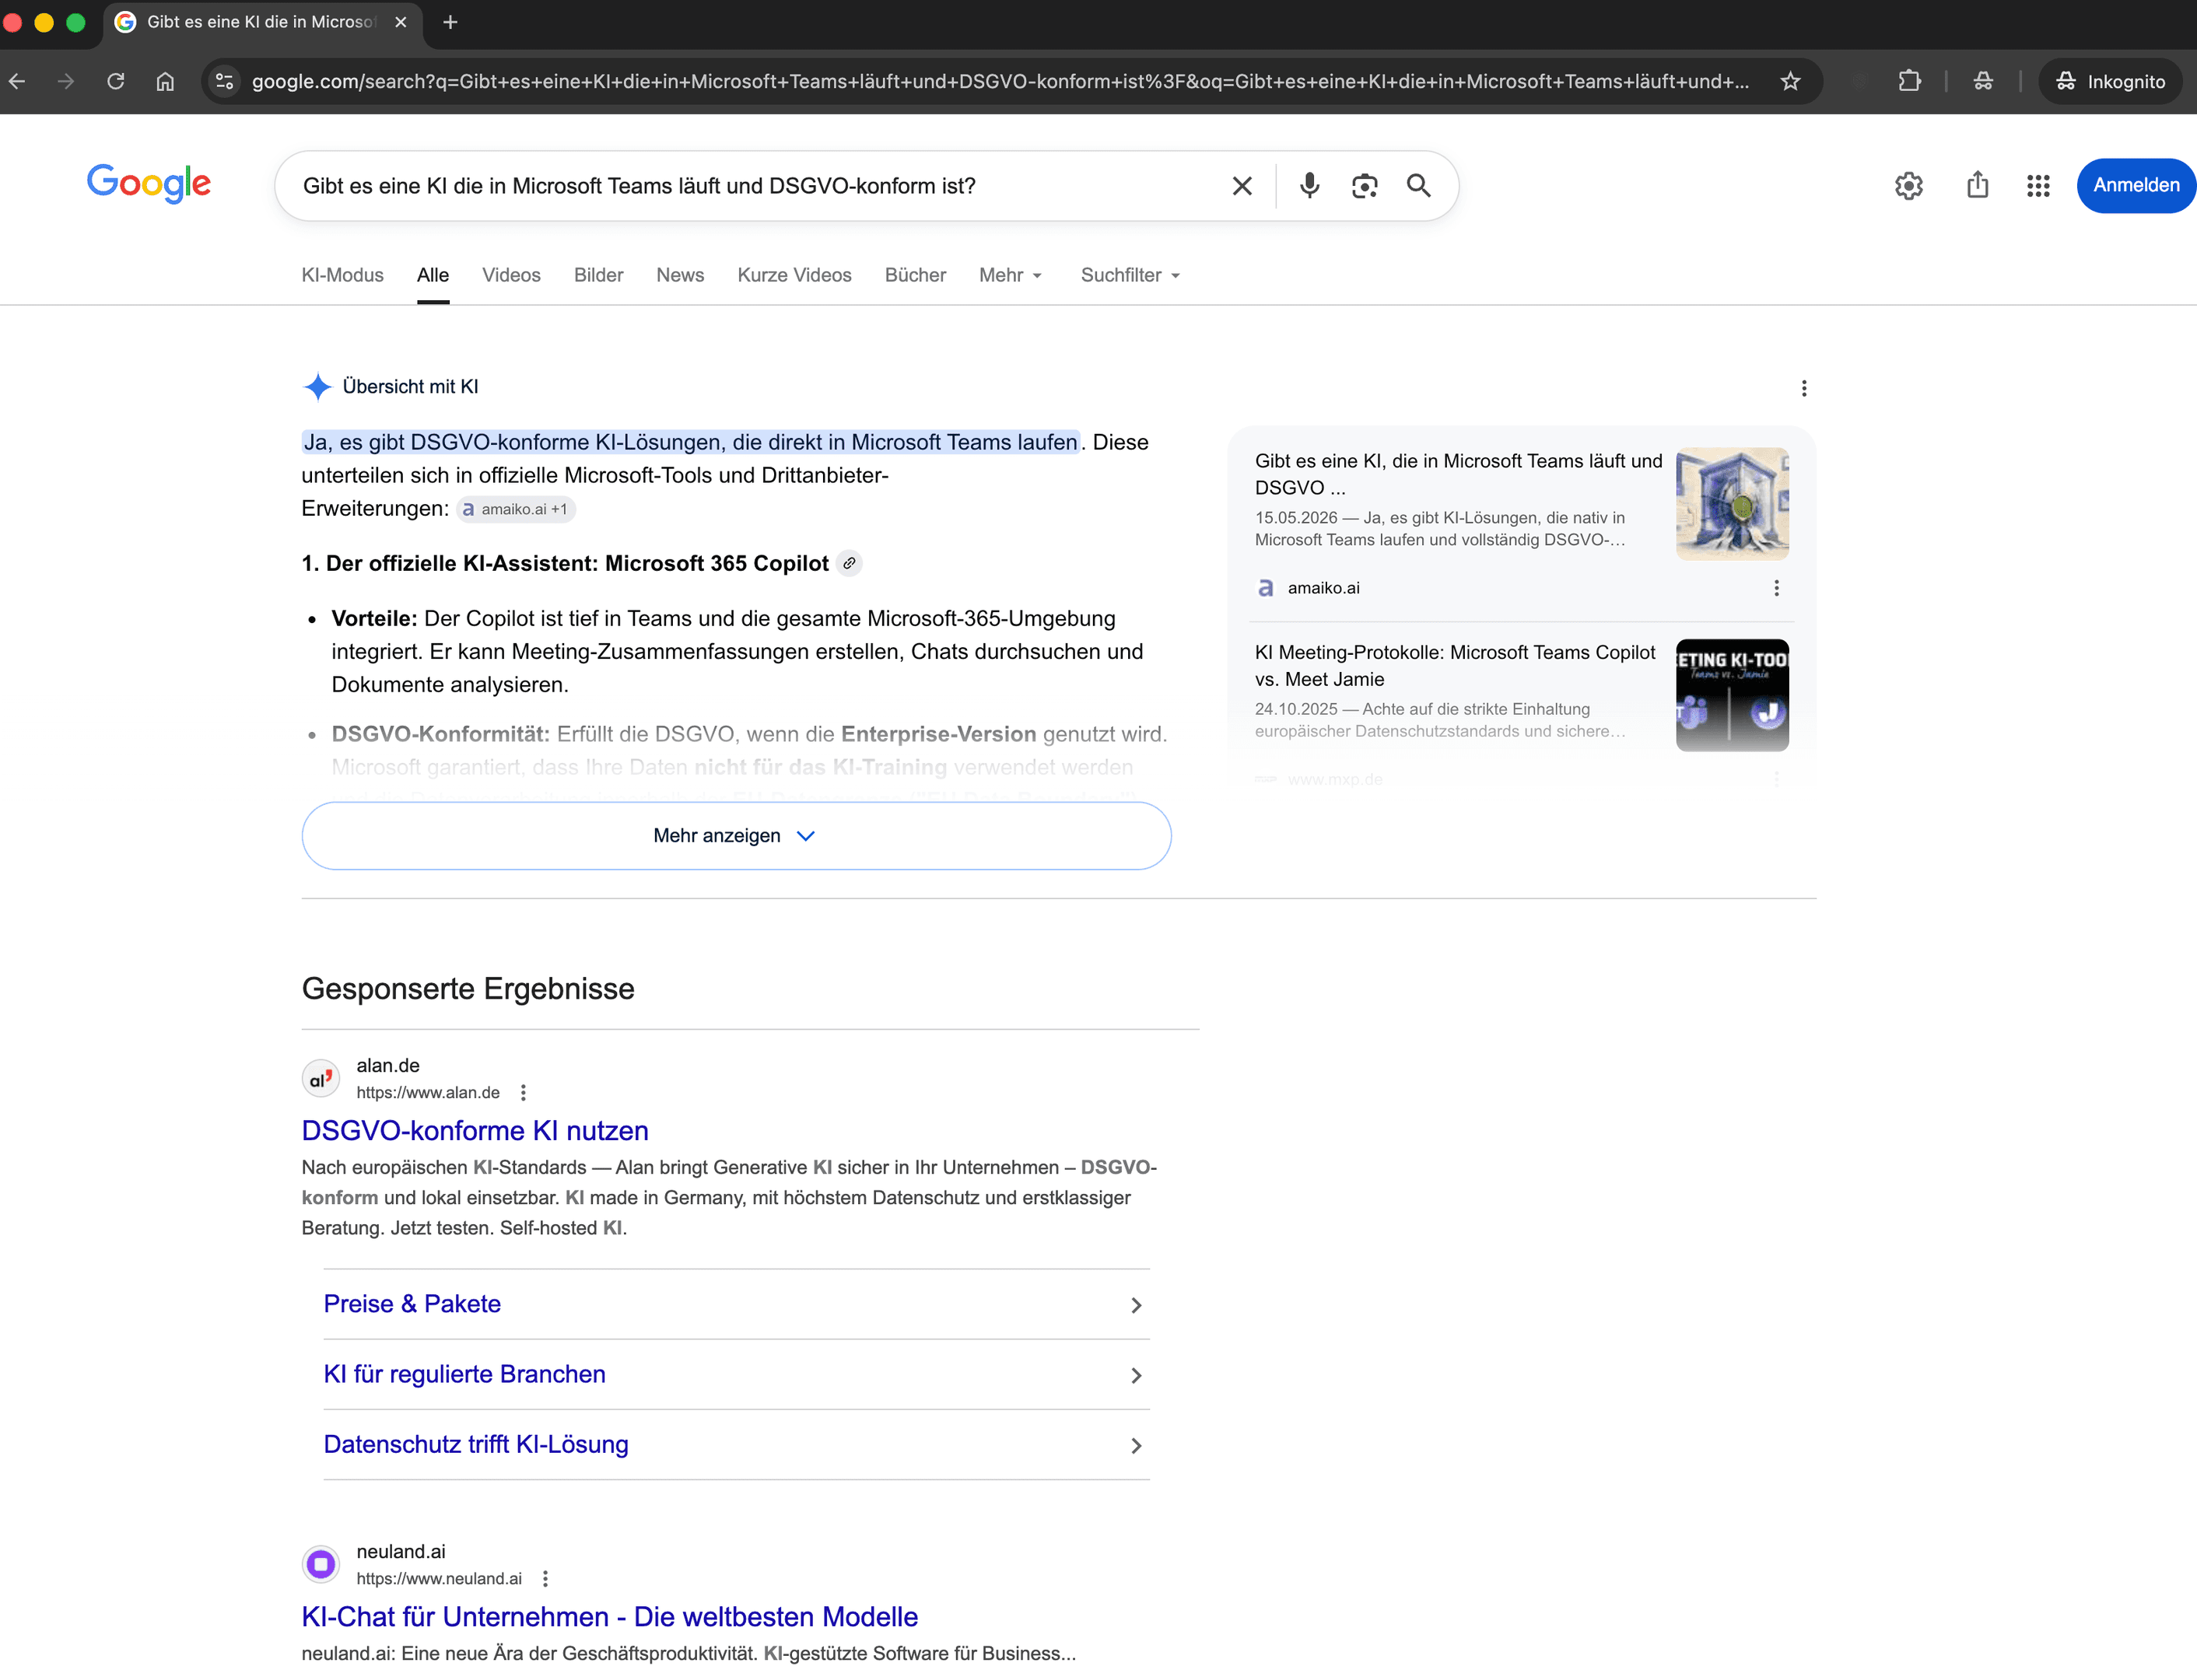Bookmark this page with star icon

1790,81
